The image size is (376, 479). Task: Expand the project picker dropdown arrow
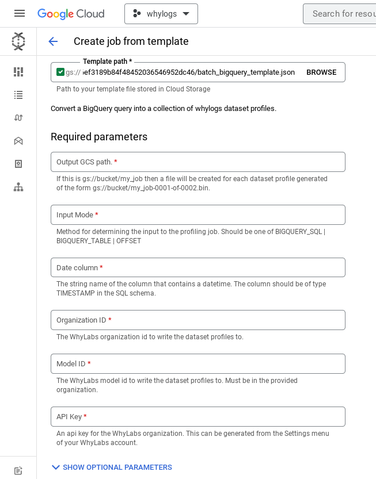point(186,13)
